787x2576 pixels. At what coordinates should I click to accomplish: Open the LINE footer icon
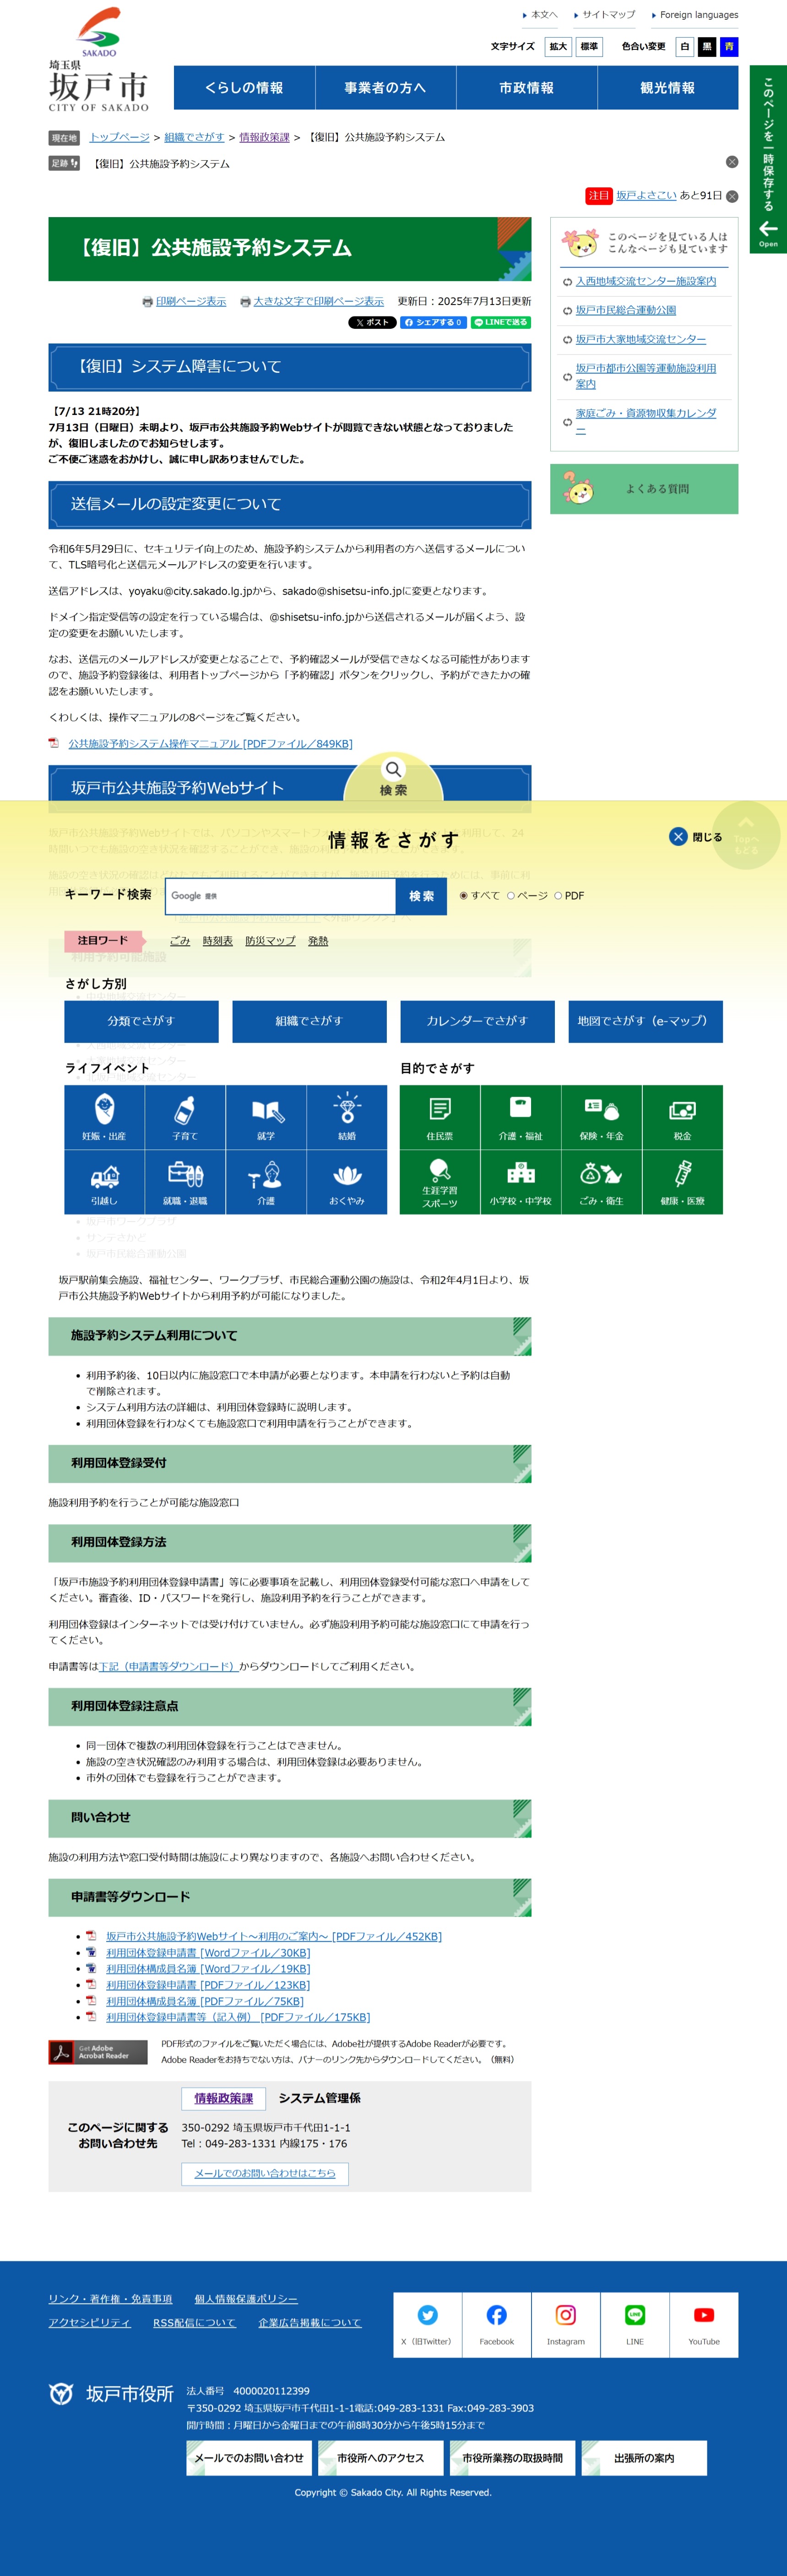click(635, 2324)
